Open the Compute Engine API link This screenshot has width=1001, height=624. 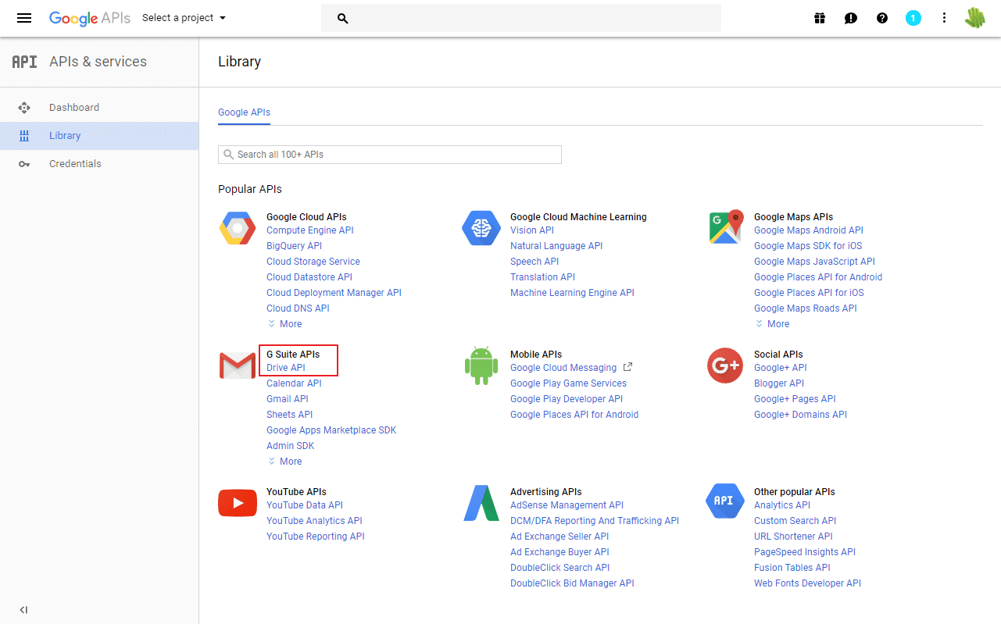(x=310, y=230)
